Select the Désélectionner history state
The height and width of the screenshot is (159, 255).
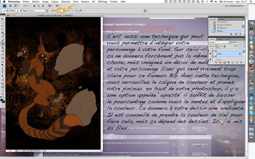click(x=227, y=28)
